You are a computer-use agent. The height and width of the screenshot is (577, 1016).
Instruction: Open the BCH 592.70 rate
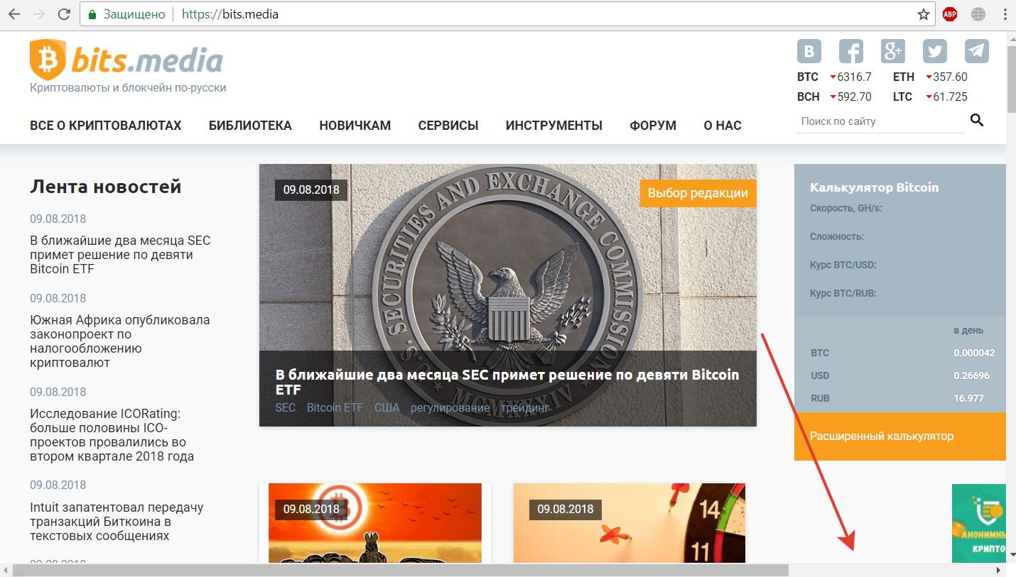pos(834,97)
